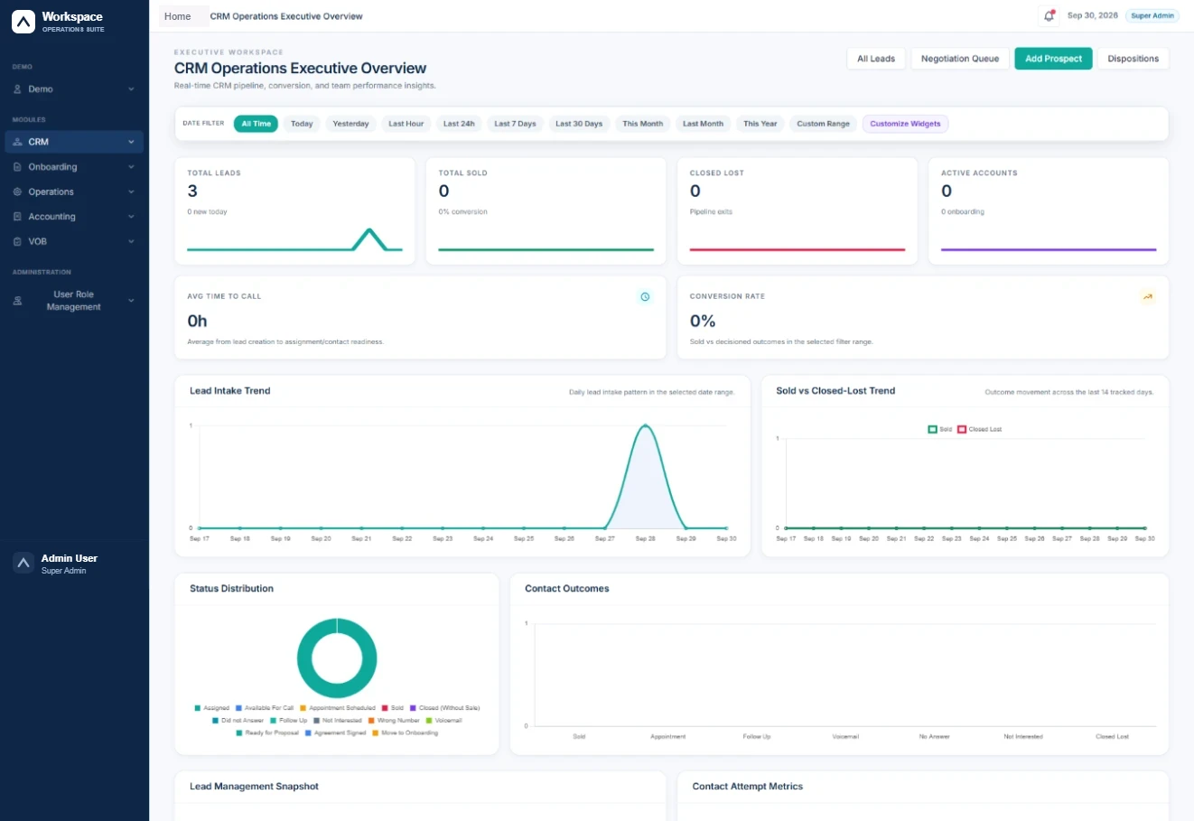Viewport: 1194px width, 821px height.
Task: Open Accounting module label in sidebar
Action: pyautogui.click(x=51, y=217)
